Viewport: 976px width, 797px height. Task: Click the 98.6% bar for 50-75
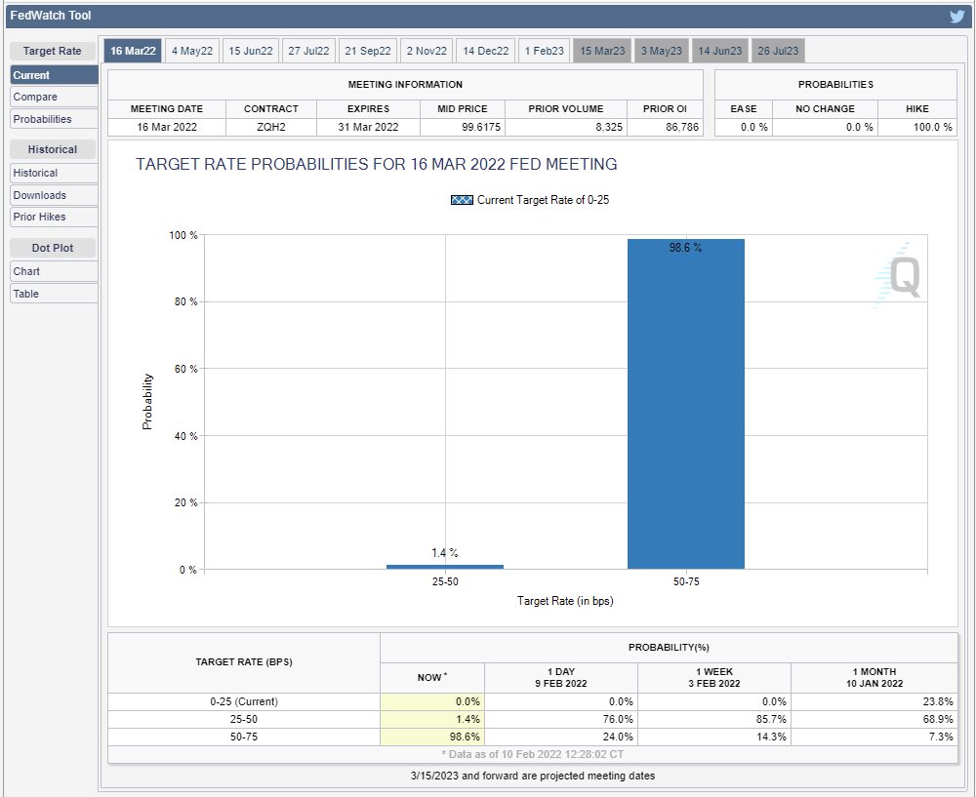(x=686, y=405)
